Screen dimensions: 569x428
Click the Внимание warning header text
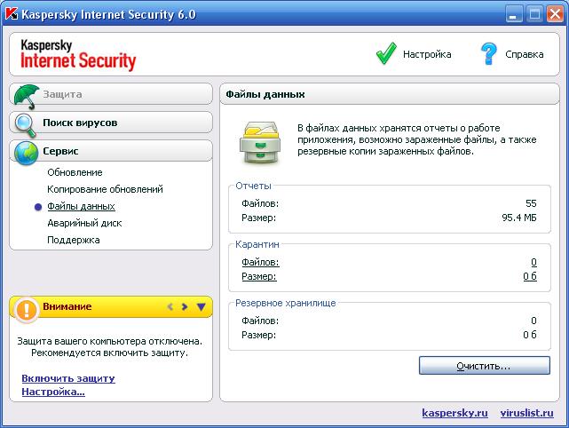[x=67, y=306]
